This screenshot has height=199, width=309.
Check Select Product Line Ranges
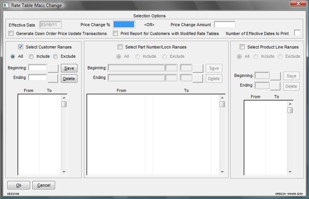click(242, 47)
